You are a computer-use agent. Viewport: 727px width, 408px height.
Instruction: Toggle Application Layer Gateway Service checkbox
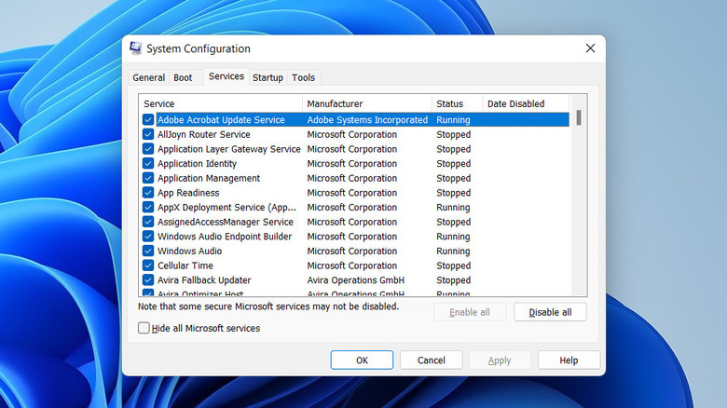(148, 149)
